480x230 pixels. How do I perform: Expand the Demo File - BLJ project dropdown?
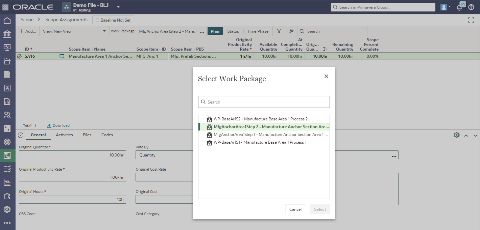click(x=118, y=7)
